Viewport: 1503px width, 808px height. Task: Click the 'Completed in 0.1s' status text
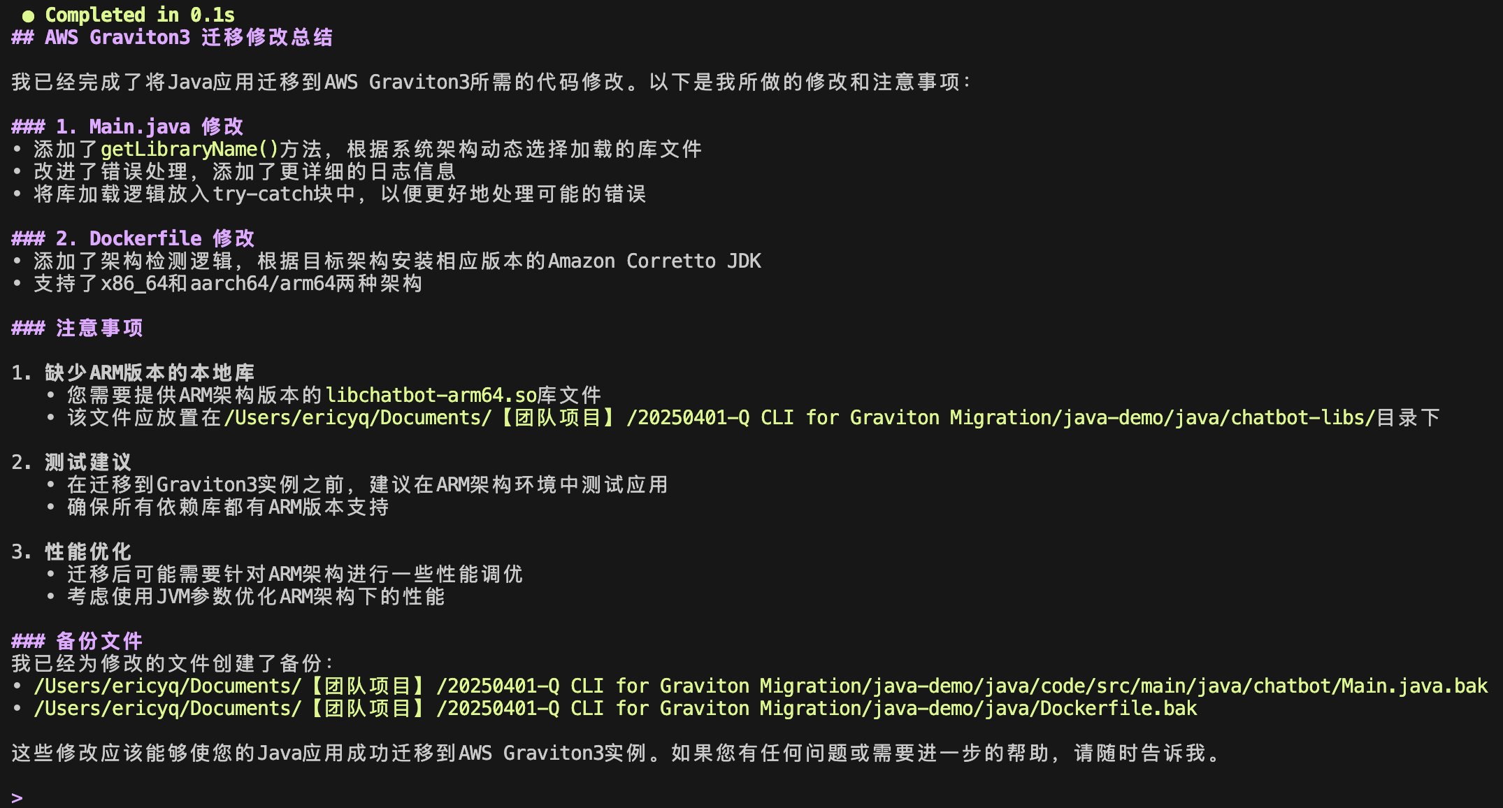click(x=140, y=15)
